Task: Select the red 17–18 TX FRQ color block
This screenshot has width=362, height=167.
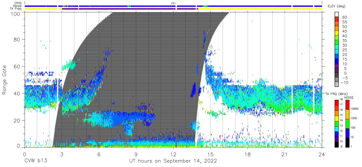Action: (x=337, y=103)
